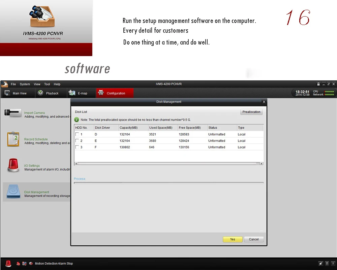
Task: Click the small red alarm icon in status bar
Action: click(x=18, y=264)
